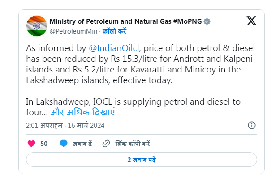Click the heart like icon
The height and width of the screenshot is (186, 280).
(31, 144)
